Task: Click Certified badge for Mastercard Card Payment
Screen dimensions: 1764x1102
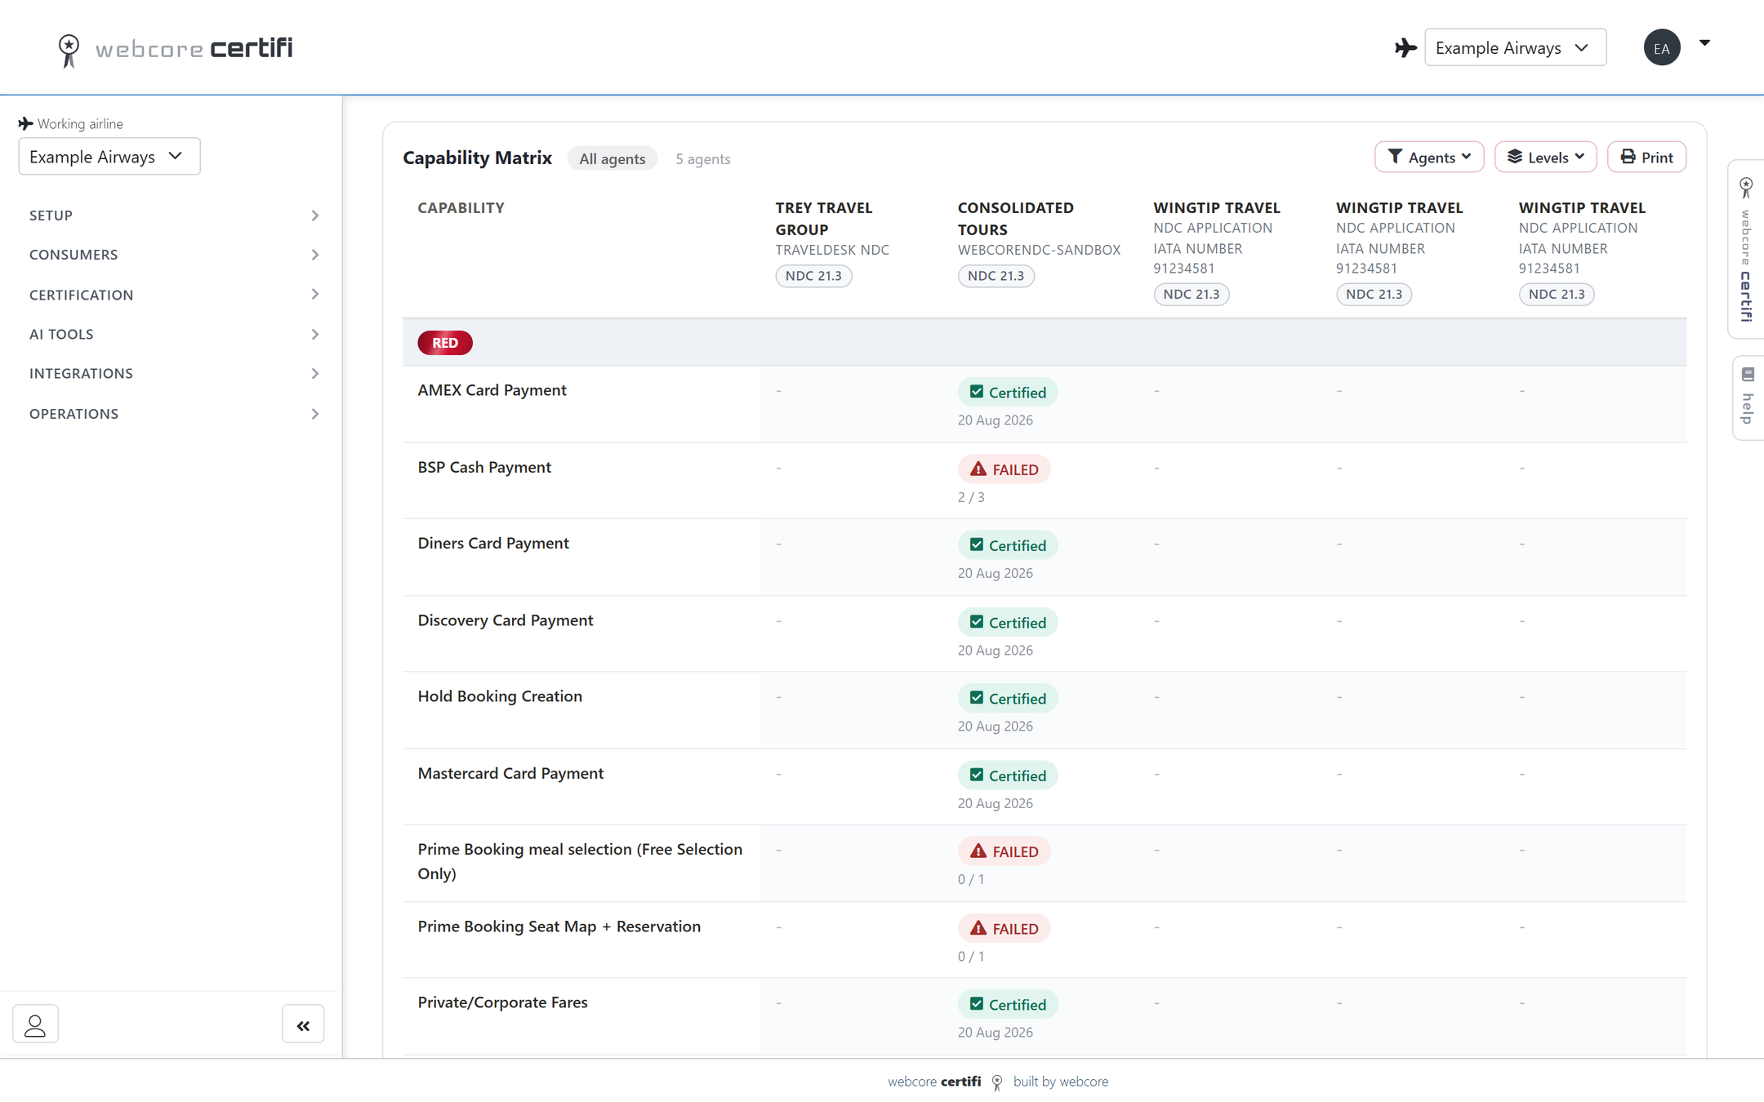Action: (x=1008, y=775)
